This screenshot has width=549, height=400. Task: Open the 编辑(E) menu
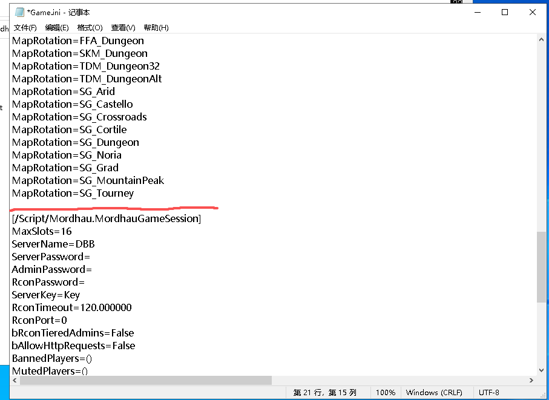tap(57, 28)
